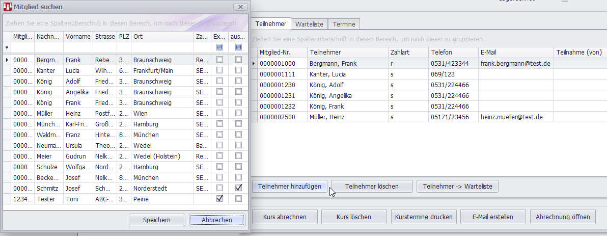Sort by the Ort column header
The image size is (607, 236).
coord(162,37)
